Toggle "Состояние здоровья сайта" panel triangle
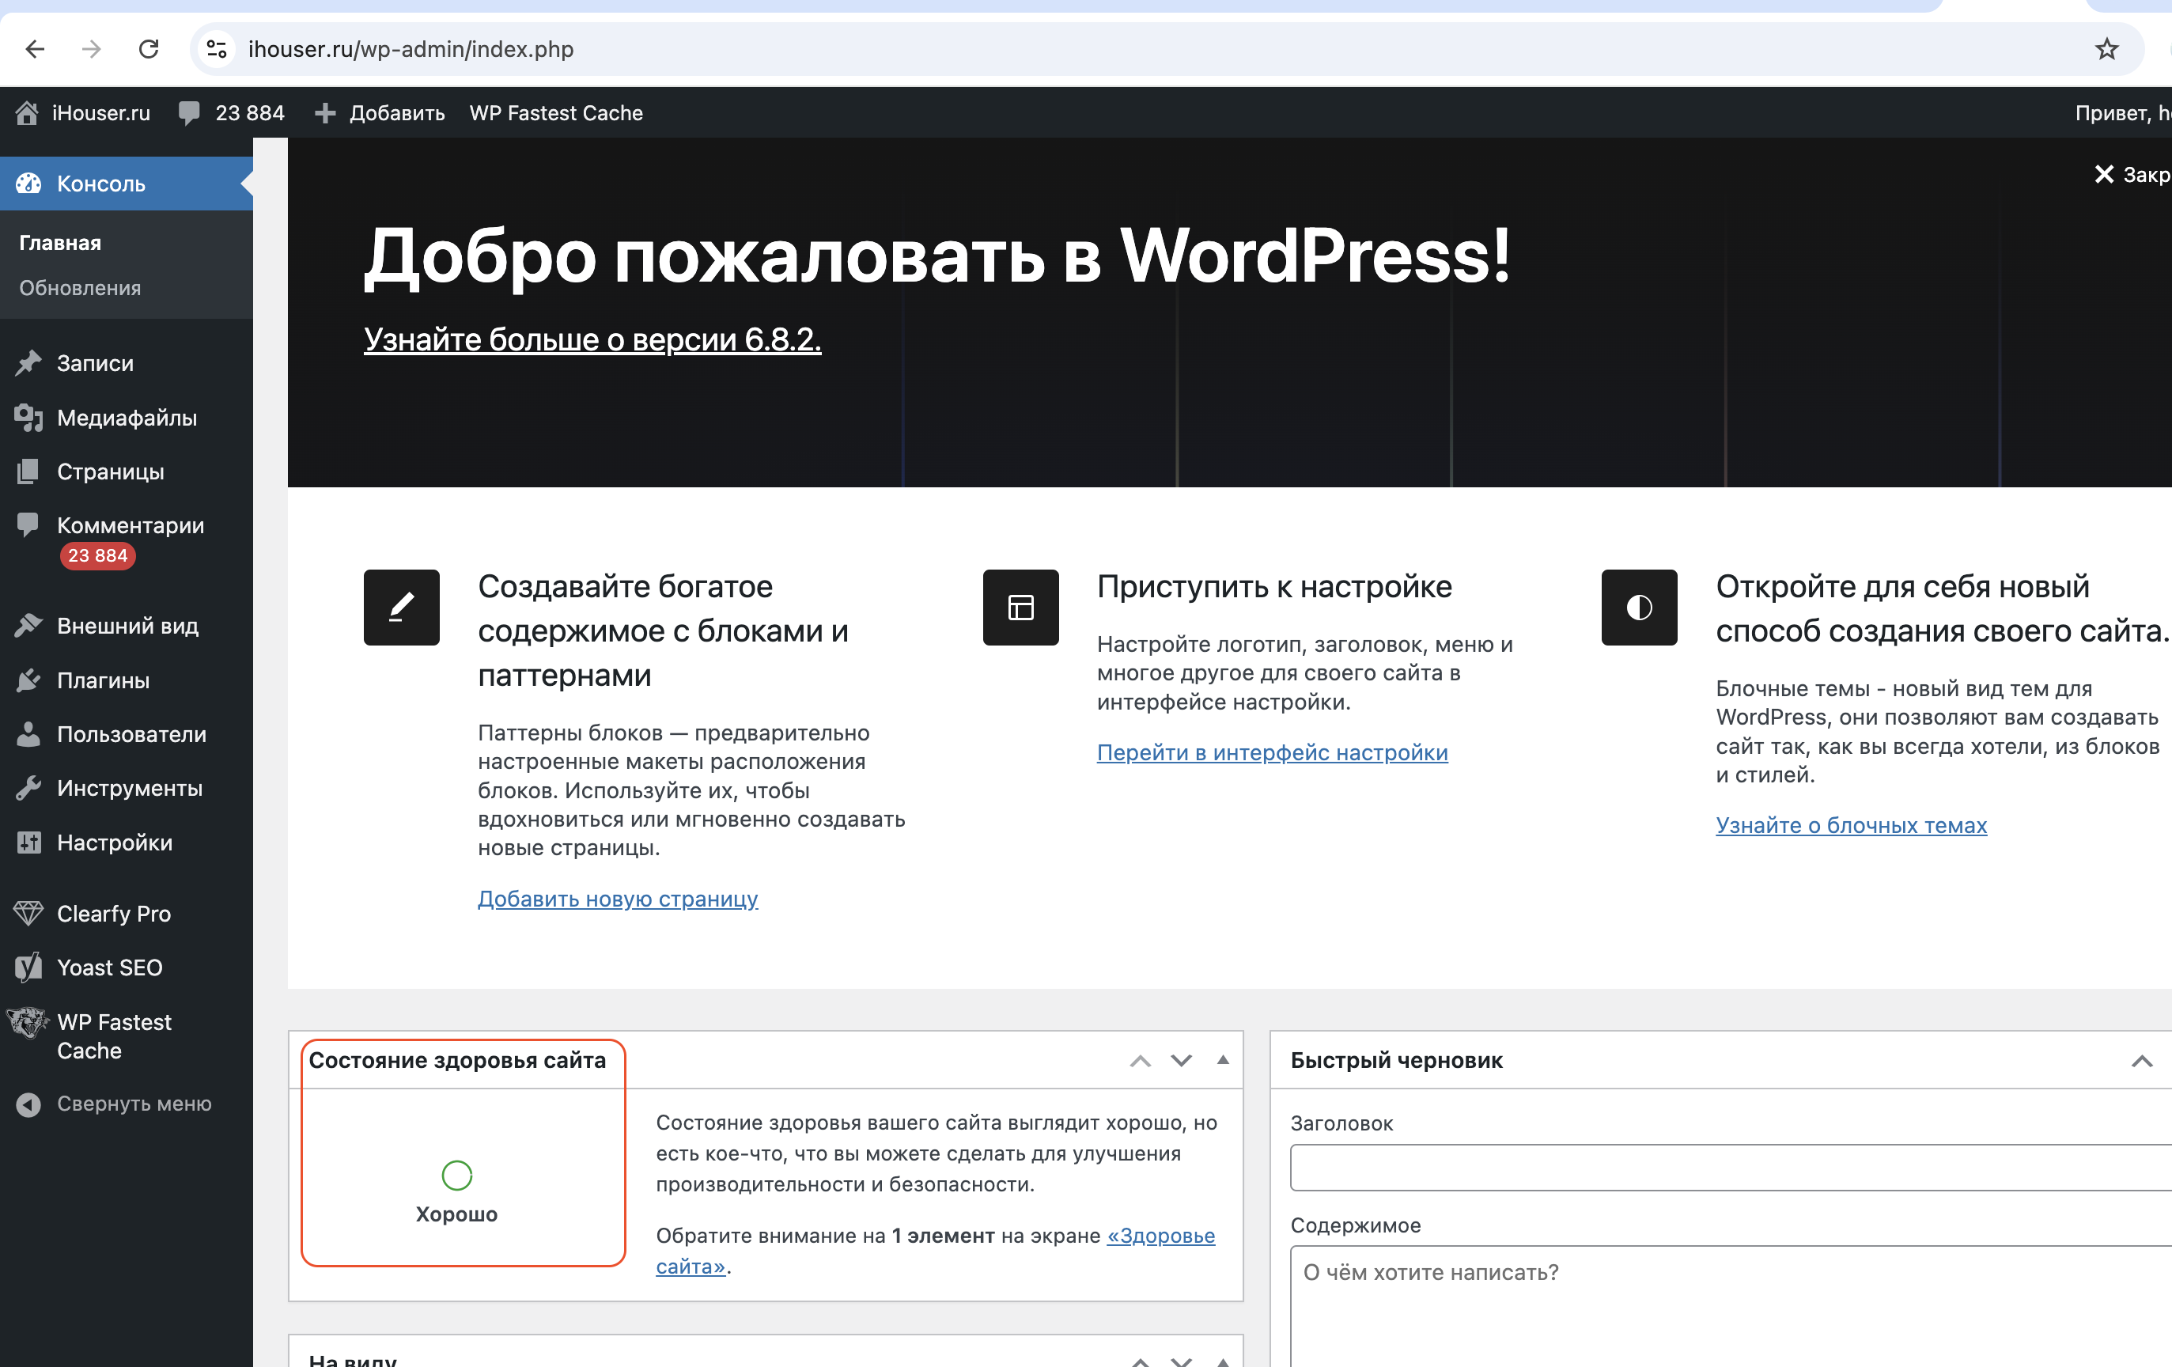The width and height of the screenshot is (2172, 1367). [1223, 1060]
